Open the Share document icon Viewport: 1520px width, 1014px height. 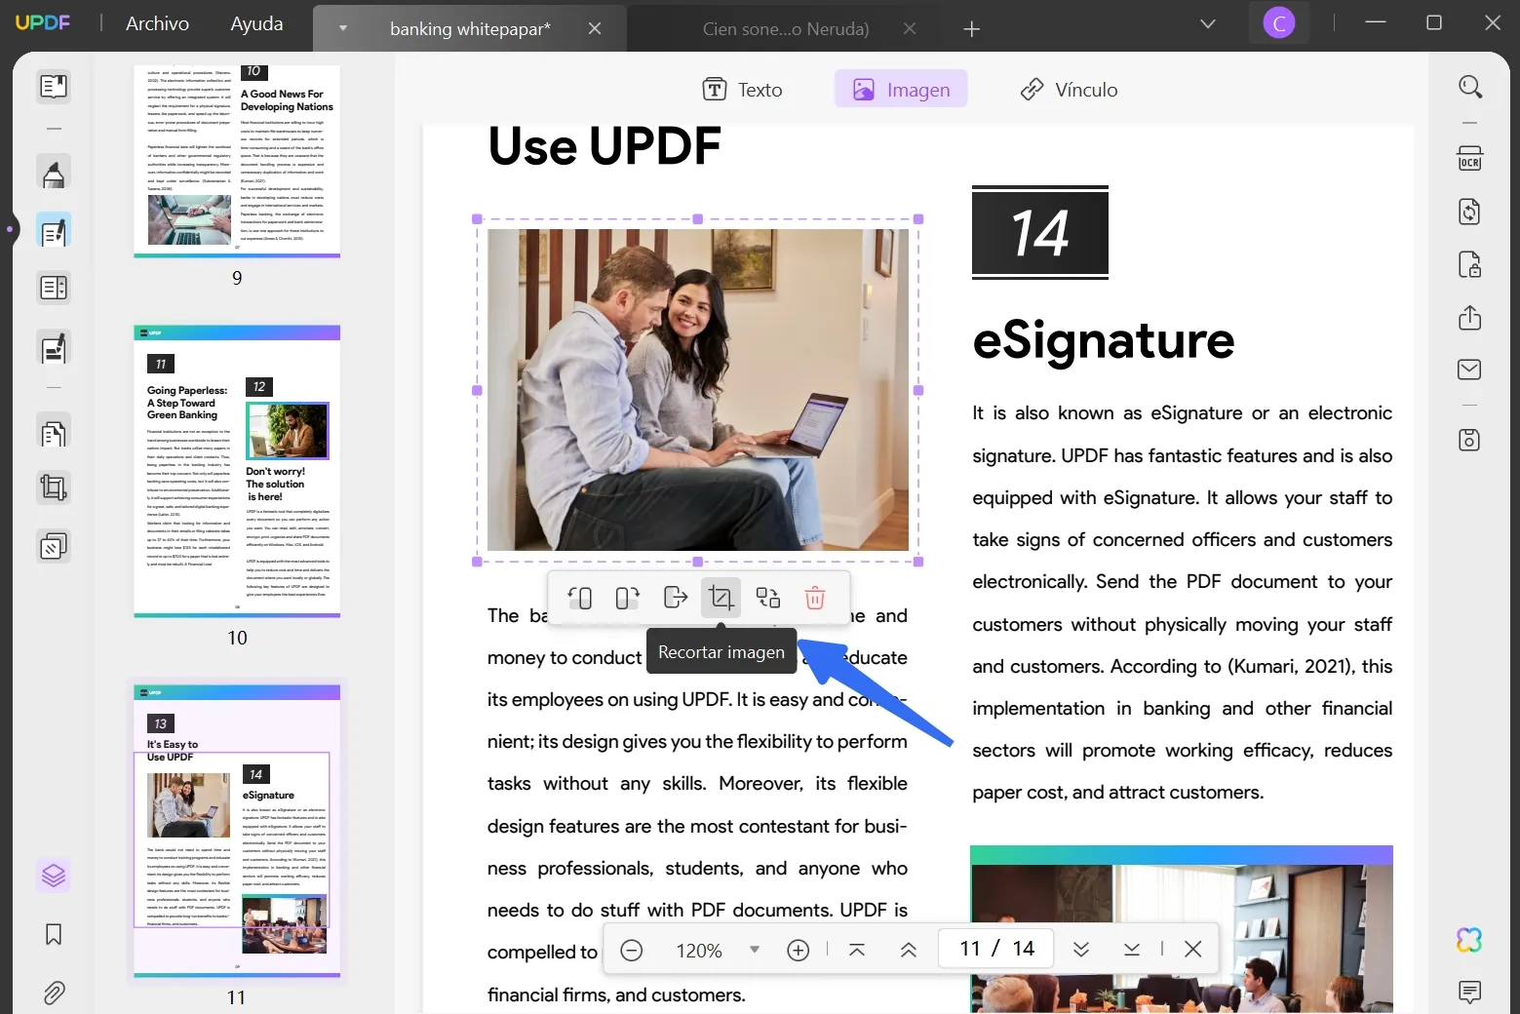pyautogui.click(x=1469, y=318)
